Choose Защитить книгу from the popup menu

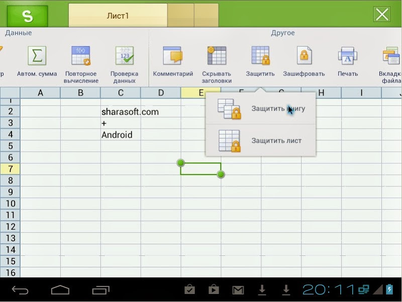point(261,109)
